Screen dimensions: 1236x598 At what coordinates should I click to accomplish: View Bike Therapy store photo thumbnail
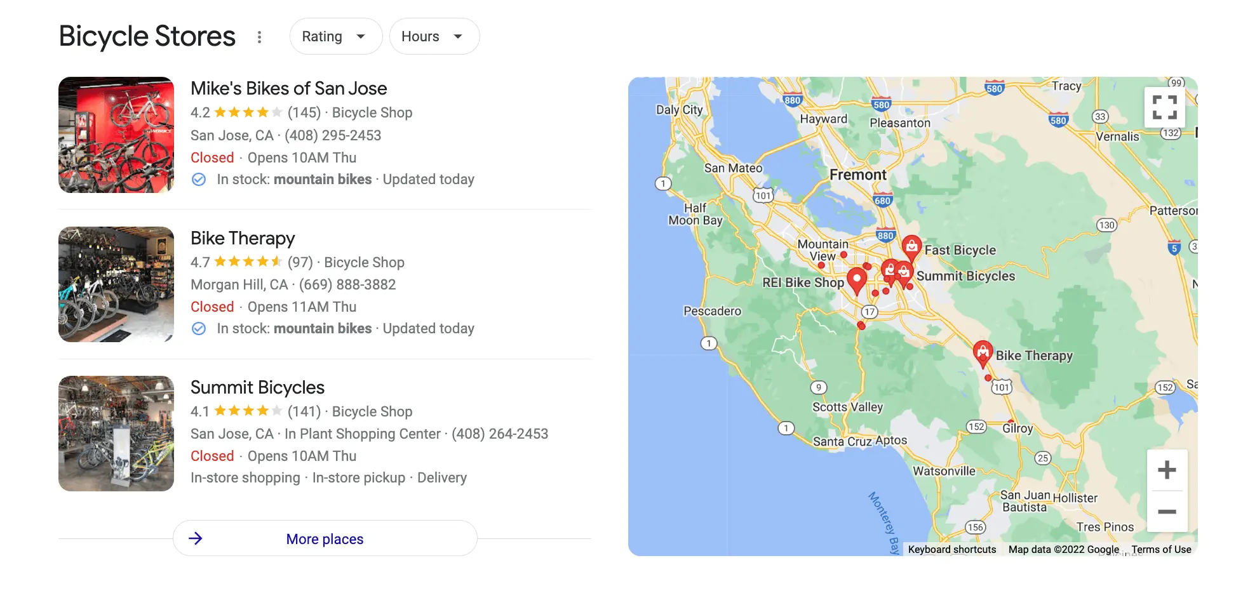(116, 284)
